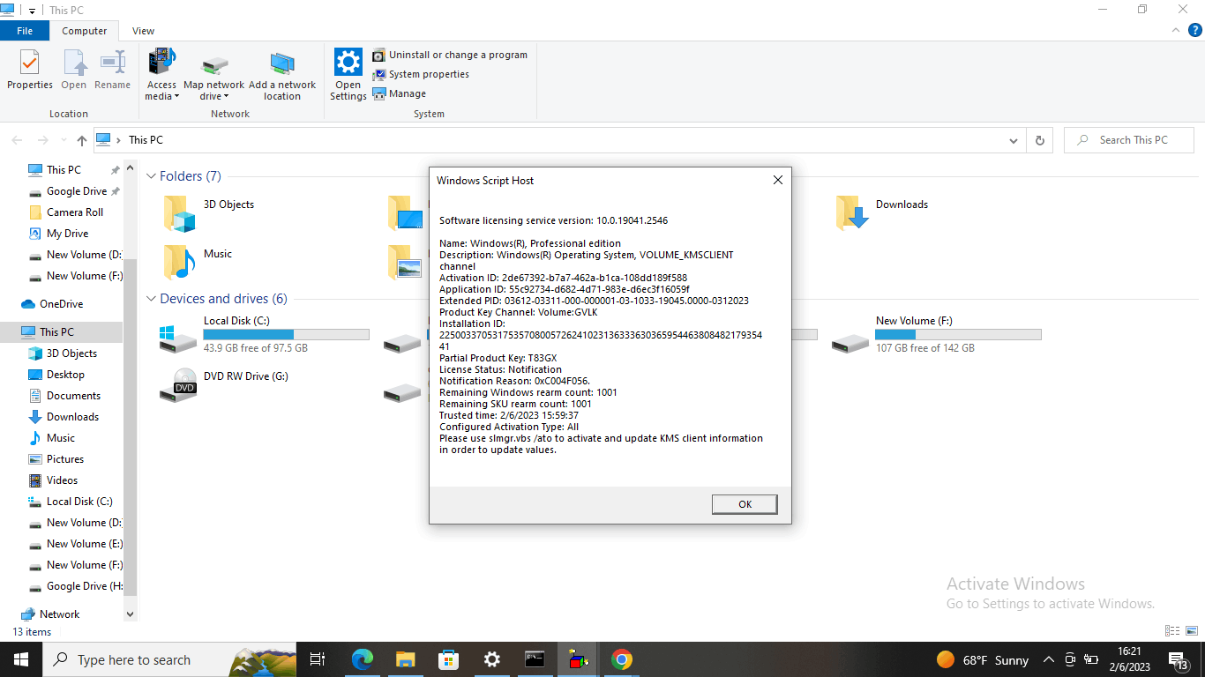Open the notification center icon
The height and width of the screenshot is (677, 1205).
click(1178, 659)
